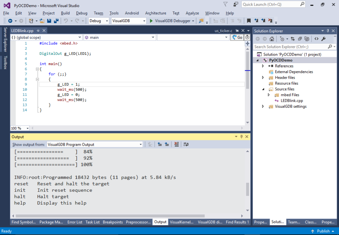Click the Save All toolbar icon
339x235 pixels.
pyautogui.click(x=56, y=21)
